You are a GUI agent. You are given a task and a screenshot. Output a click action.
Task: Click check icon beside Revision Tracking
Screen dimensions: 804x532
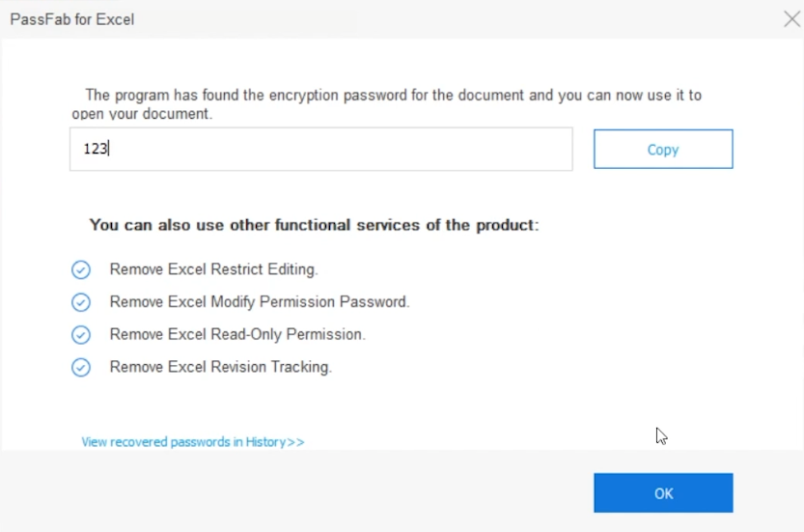pyautogui.click(x=81, y=368)
